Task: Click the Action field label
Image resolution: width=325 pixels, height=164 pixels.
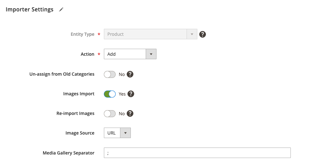Action: point(87,54)
